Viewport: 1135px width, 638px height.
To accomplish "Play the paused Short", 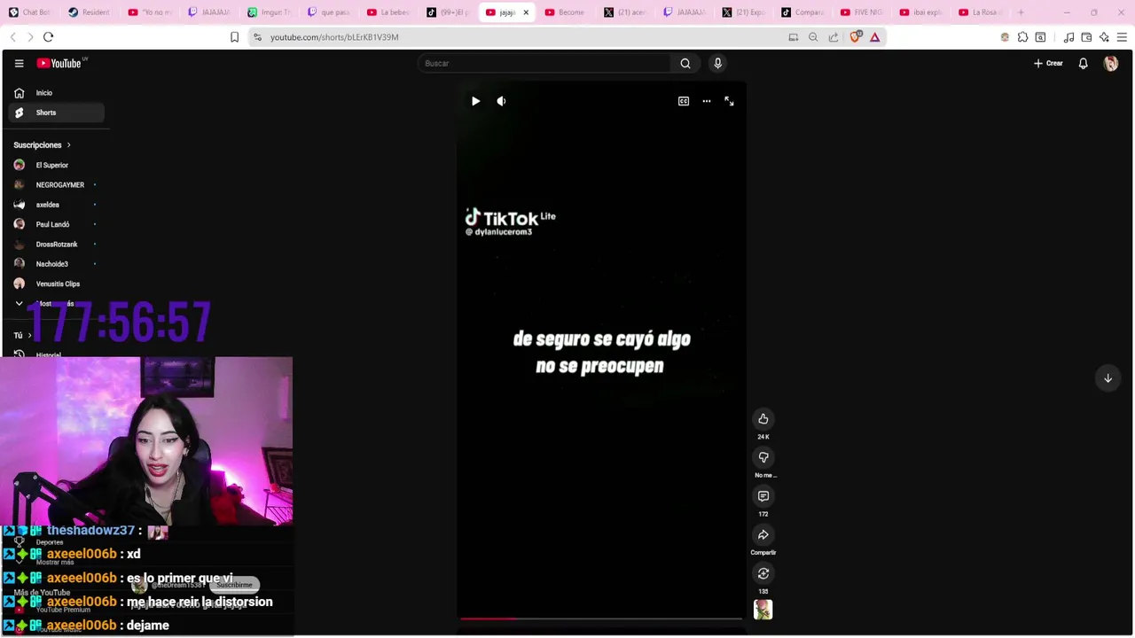I will 475,101.
